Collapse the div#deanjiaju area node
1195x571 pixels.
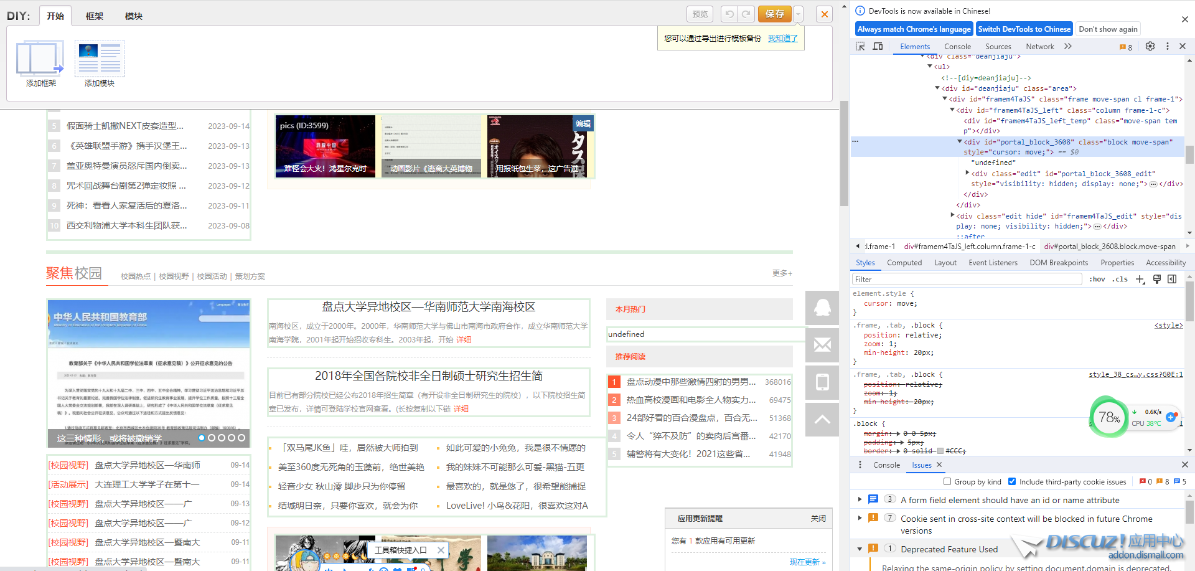937,88
